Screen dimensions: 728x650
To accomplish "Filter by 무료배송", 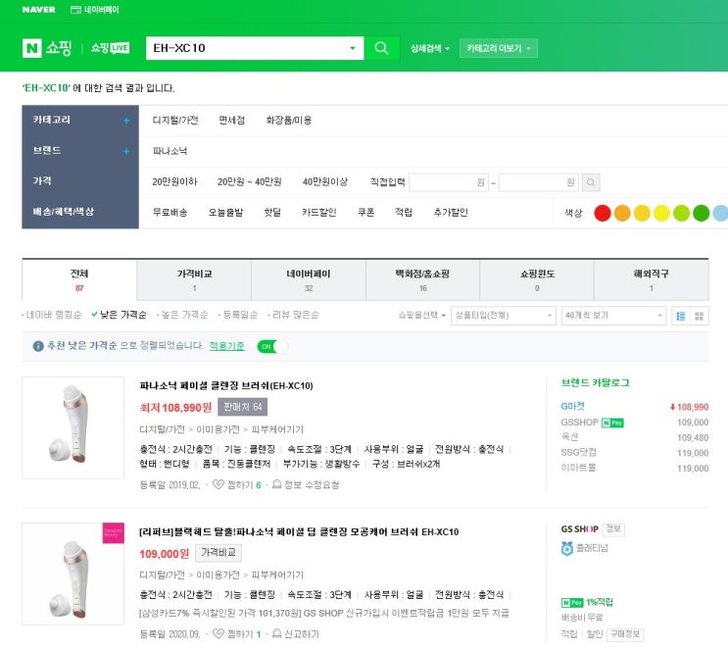I will [x=170, y=213].
